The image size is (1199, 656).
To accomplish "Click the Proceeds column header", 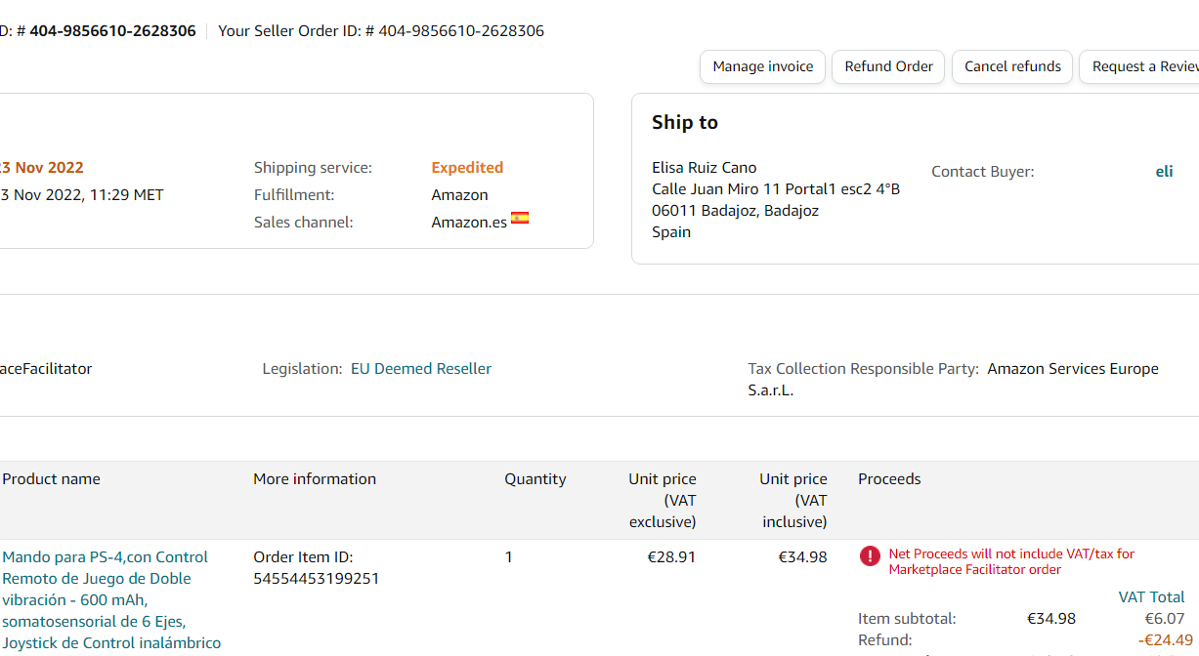I will pyautogui.click(x=889, y=479).
